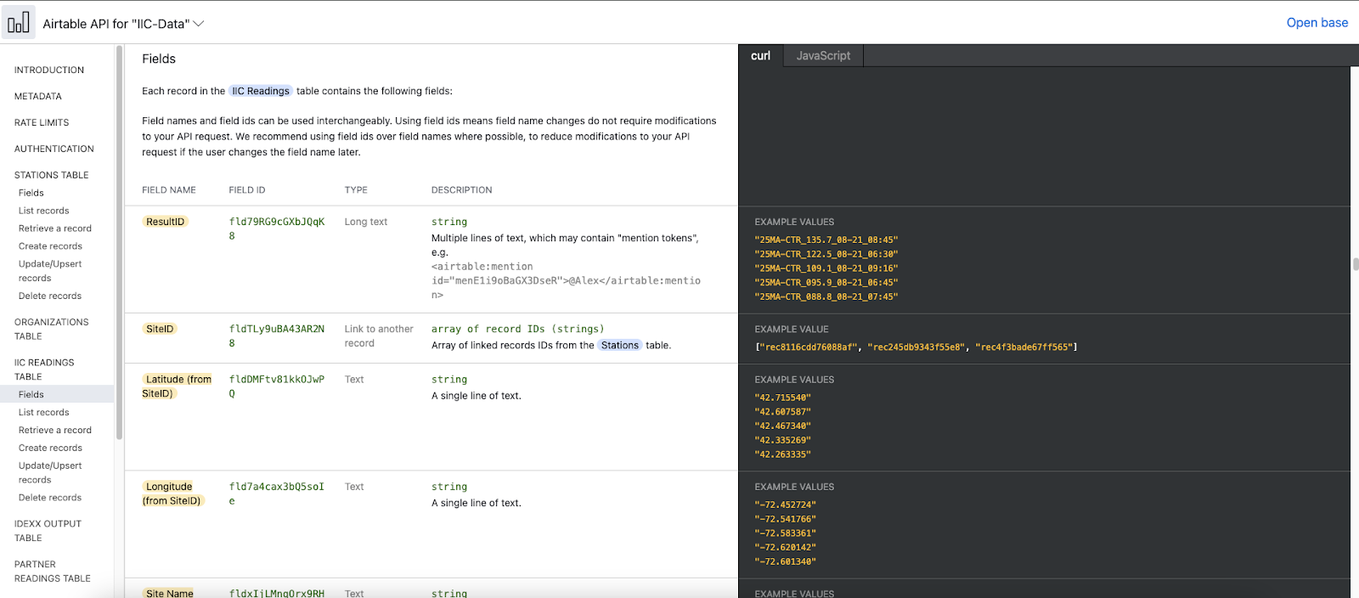
Task: Open the Rate Limits sidebar section
Action: [42, 123]
